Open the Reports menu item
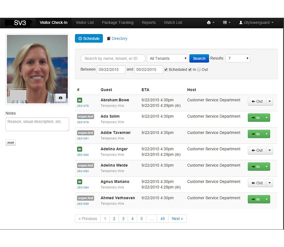Image resolution: width=284 pixels, height=247 pixels. [149, 22]
